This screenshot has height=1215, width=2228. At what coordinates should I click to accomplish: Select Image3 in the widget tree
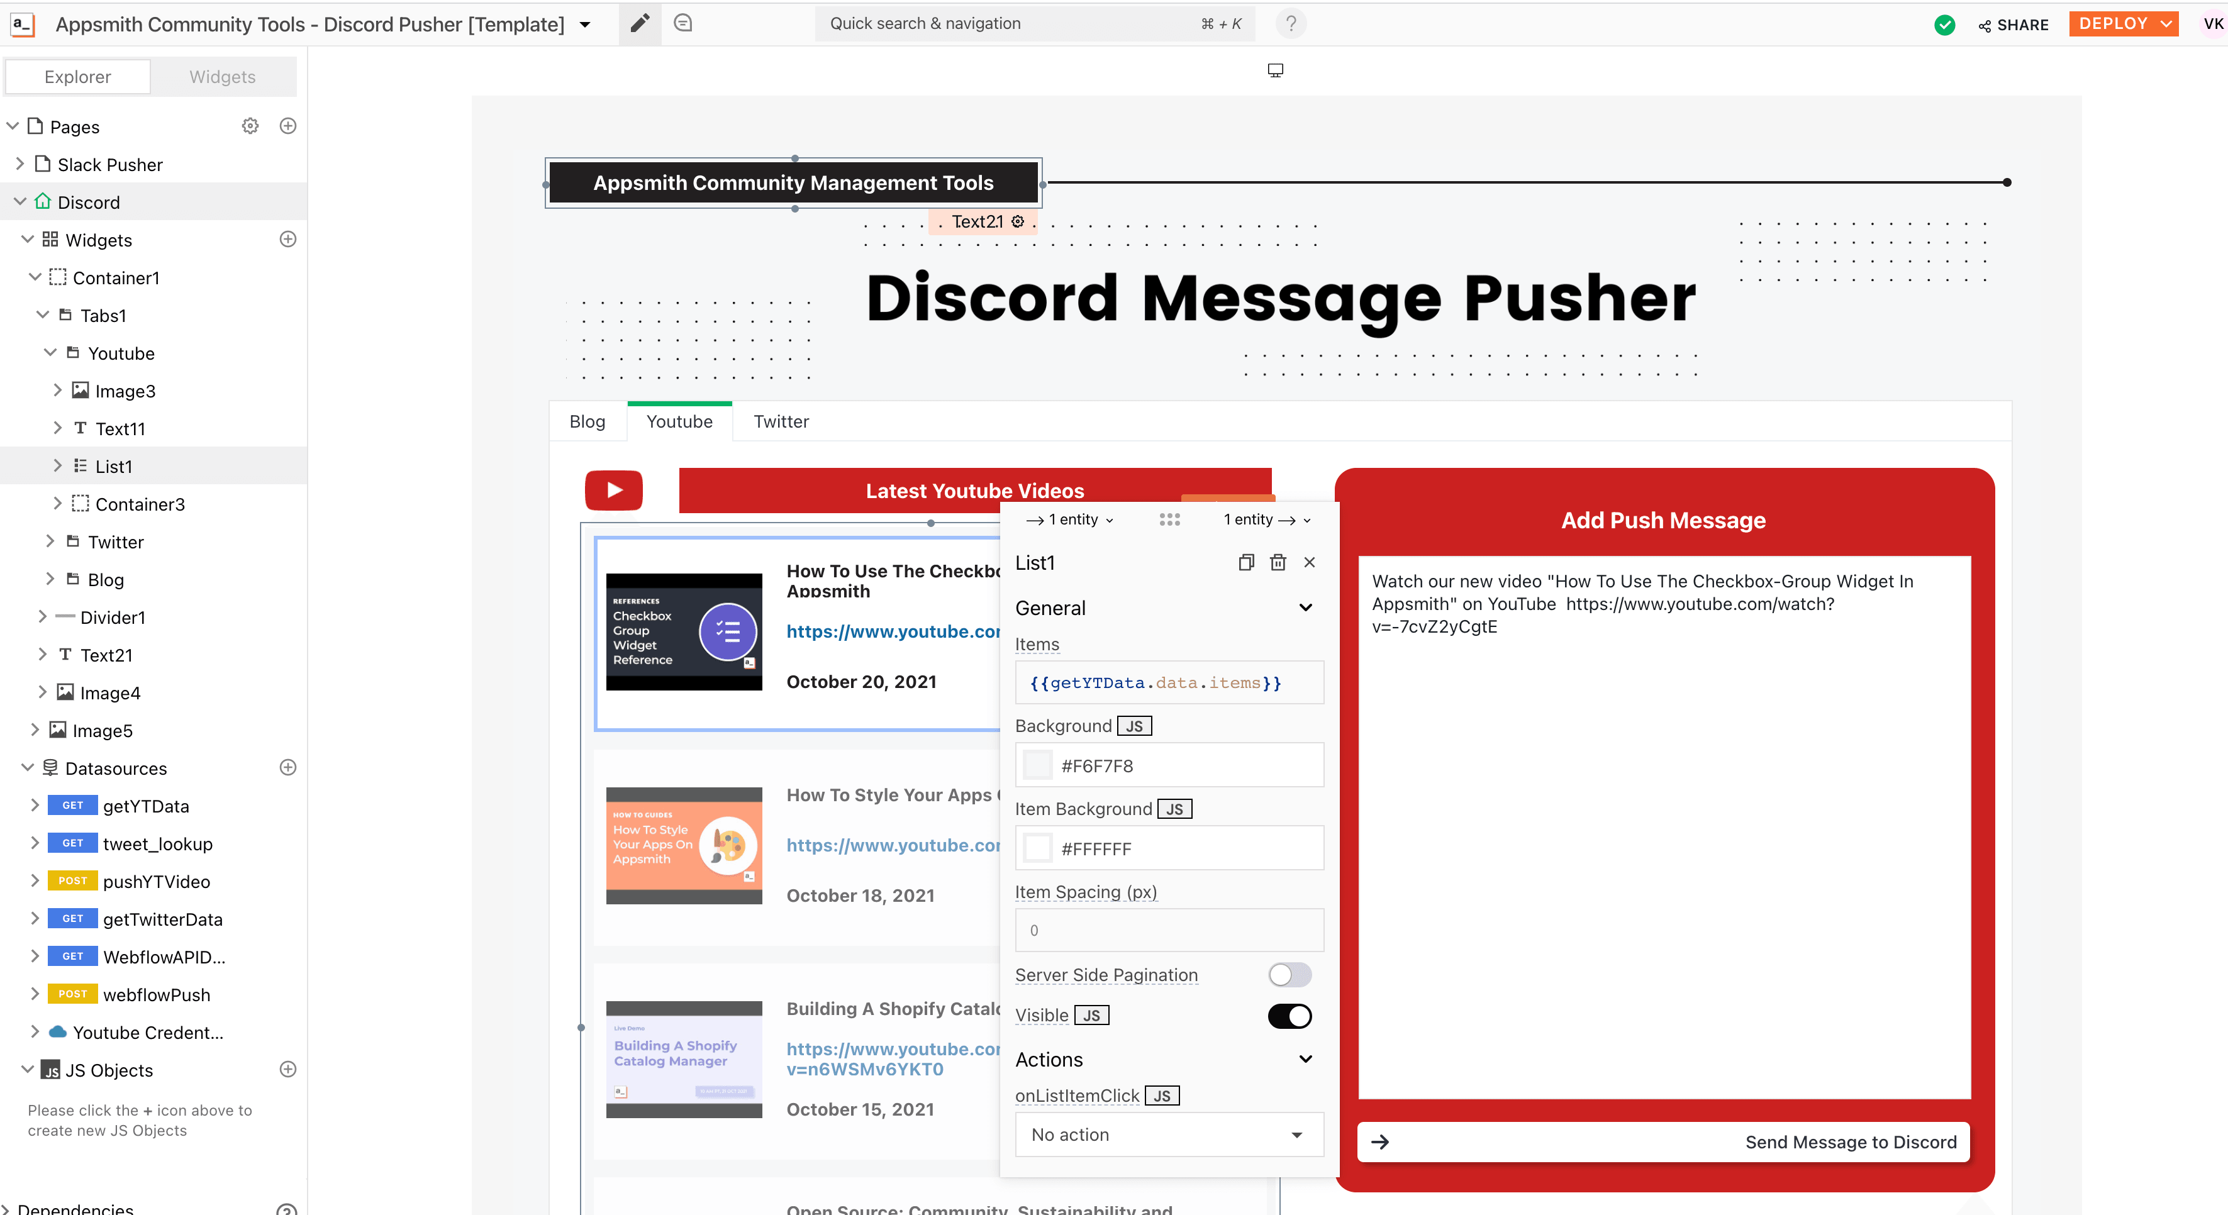[x=125, y=391]
